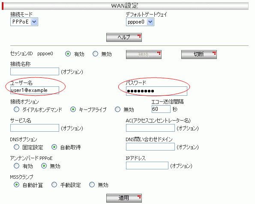
Task: Click the 適用 button
Action: coord(124,198)
